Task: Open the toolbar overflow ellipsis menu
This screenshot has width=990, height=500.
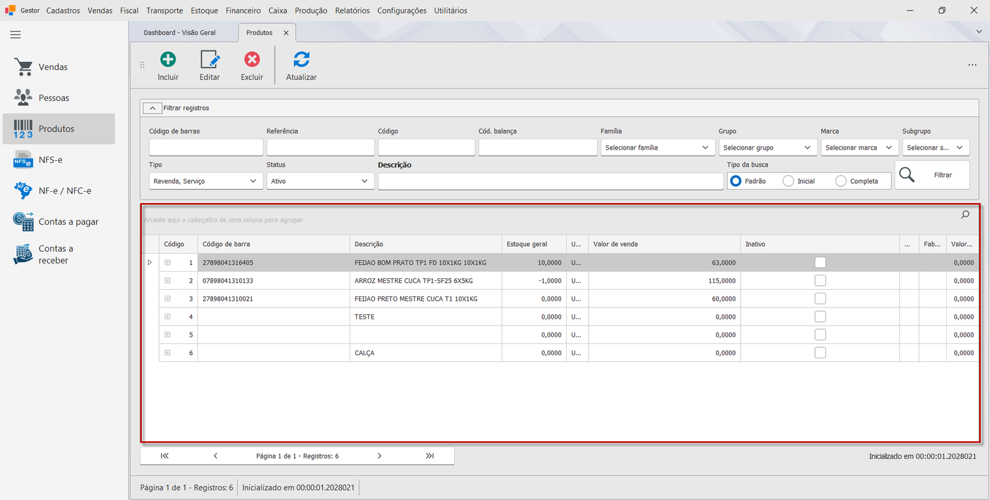Action: (x=973, y=65)
